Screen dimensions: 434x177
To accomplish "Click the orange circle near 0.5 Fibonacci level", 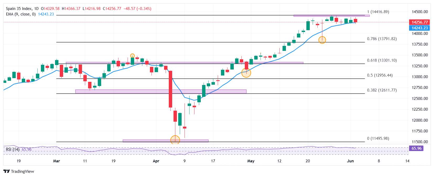I will click(x=246, y=73).
